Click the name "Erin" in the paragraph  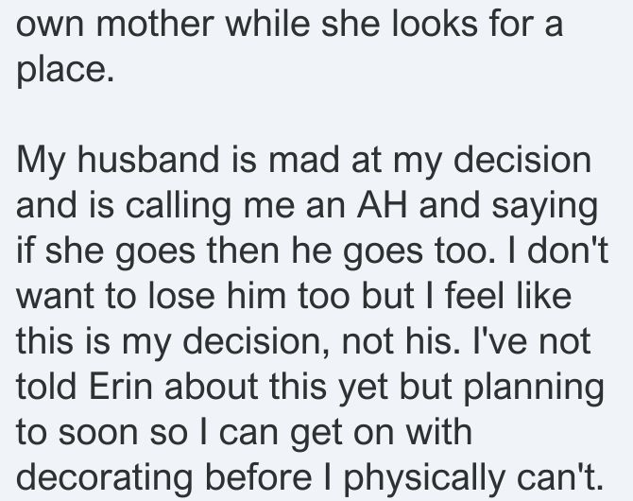click(120, 386)
